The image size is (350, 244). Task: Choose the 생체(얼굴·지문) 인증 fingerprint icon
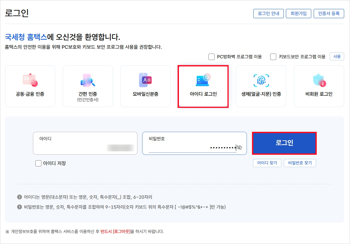coord(261,80)
